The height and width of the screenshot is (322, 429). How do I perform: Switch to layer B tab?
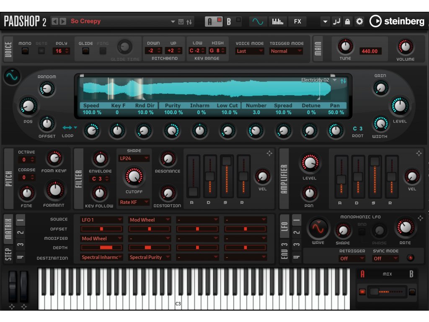coord(229,22)
